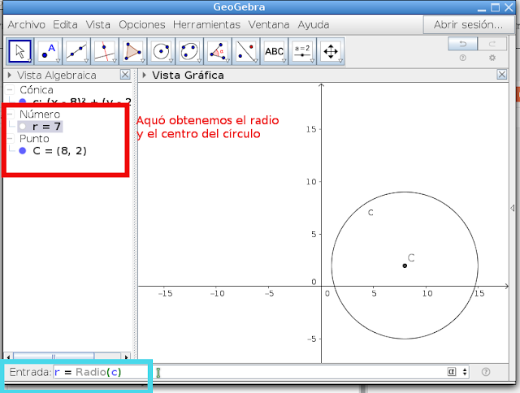Select the Reflect about line tool

245,51
